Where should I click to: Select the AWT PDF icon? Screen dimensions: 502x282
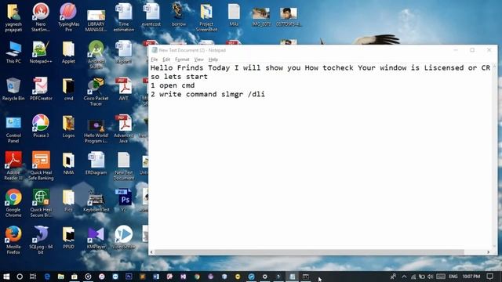[124, 89]
